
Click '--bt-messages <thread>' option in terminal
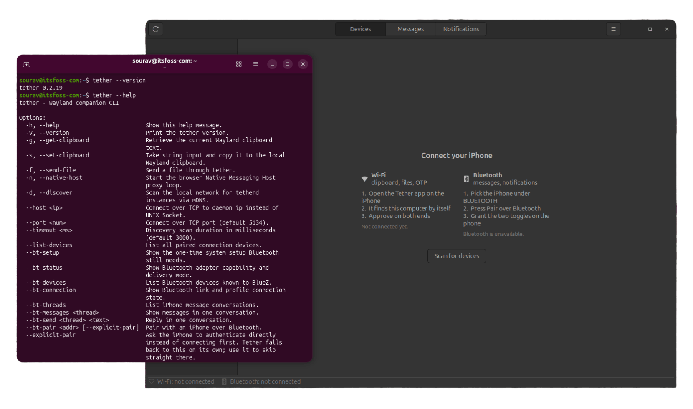[63, 313]
